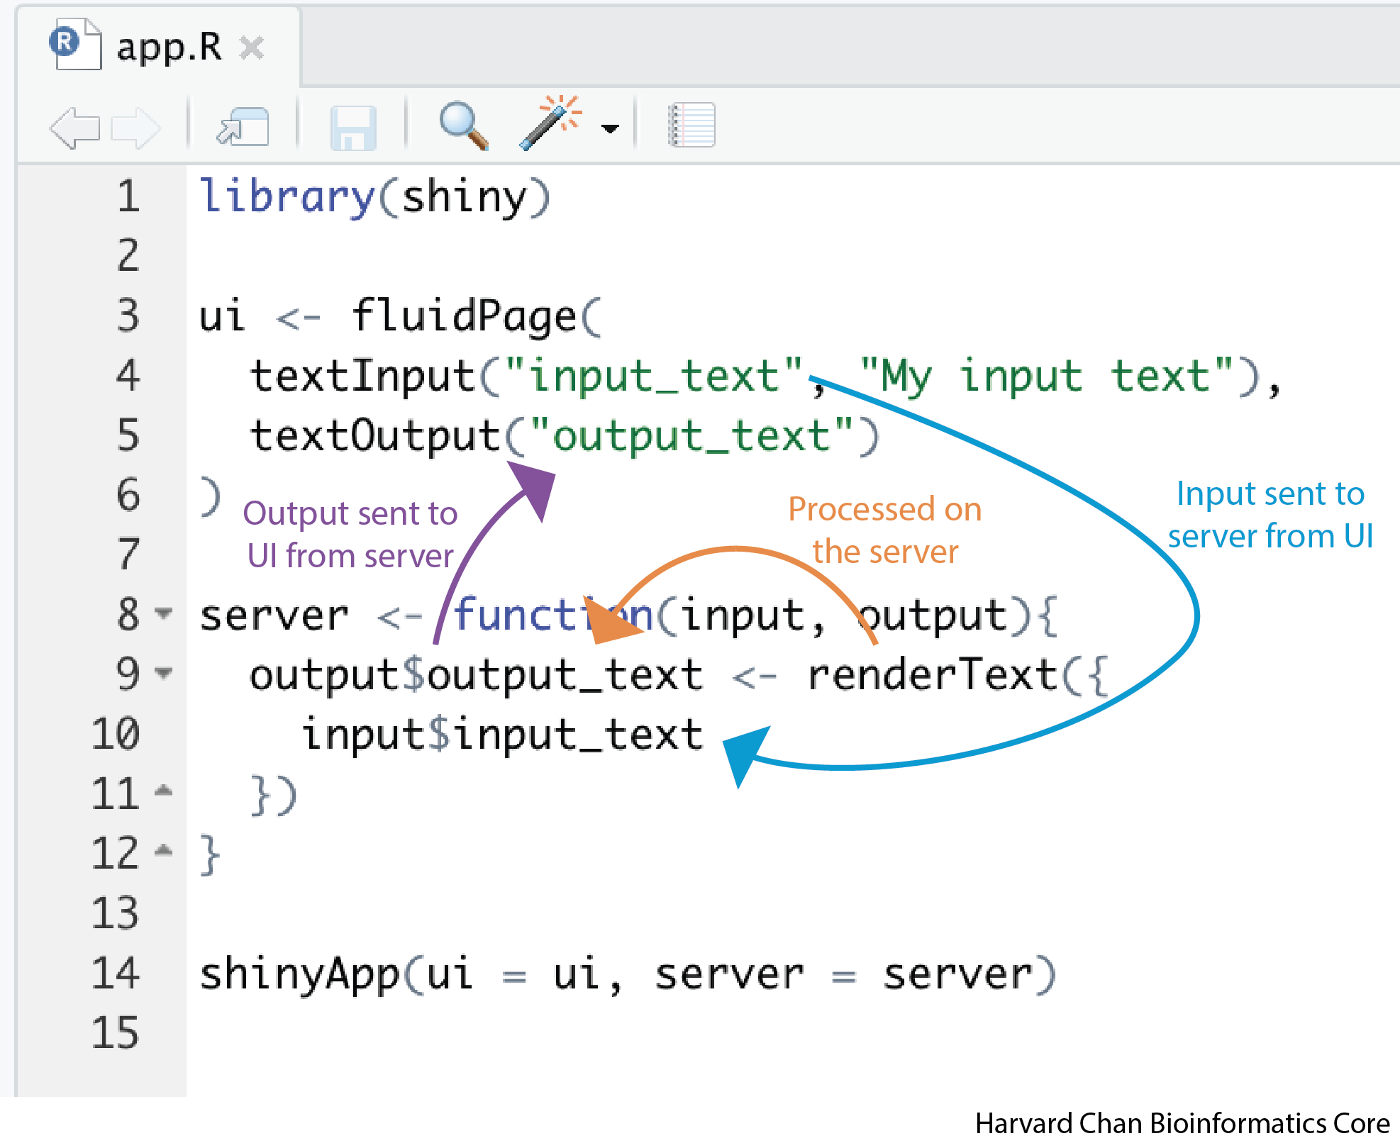Image resolution: width=1400 pixels, height=1148 pixels.
Task: Click the R file icon on tab
Action: (75, 45)
